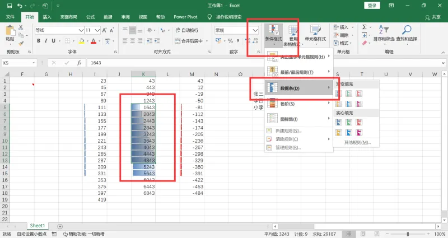448x238 pixels.
Task: Open the Icon Sets (图标集) submenu
Action: 299,119
